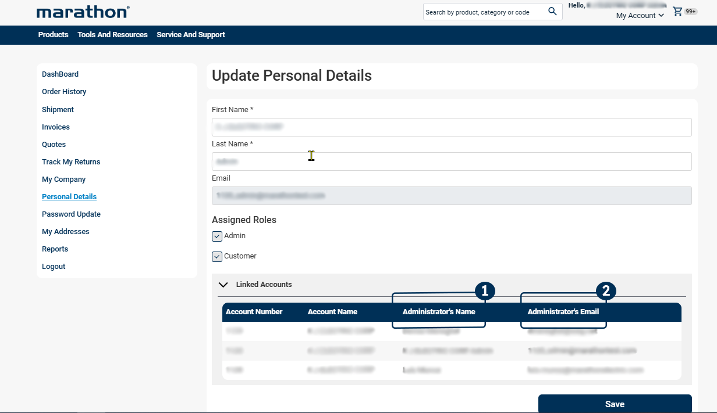The width and height of the screenshot is (717, 413).
Task: Click the search magnifier icon
Action: tap(552, 12)
